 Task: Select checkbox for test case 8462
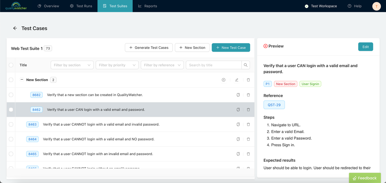(11, 110)
